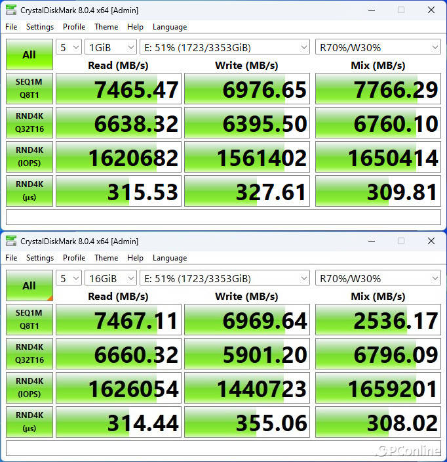Image resolution: width=447 pixels, height=462 pixels.
Task: Open the 1GiB test size dropdown
Action: tap(110, 48)
